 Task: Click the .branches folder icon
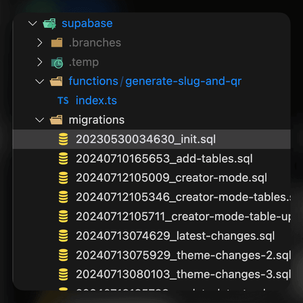(x=57, y=43)
